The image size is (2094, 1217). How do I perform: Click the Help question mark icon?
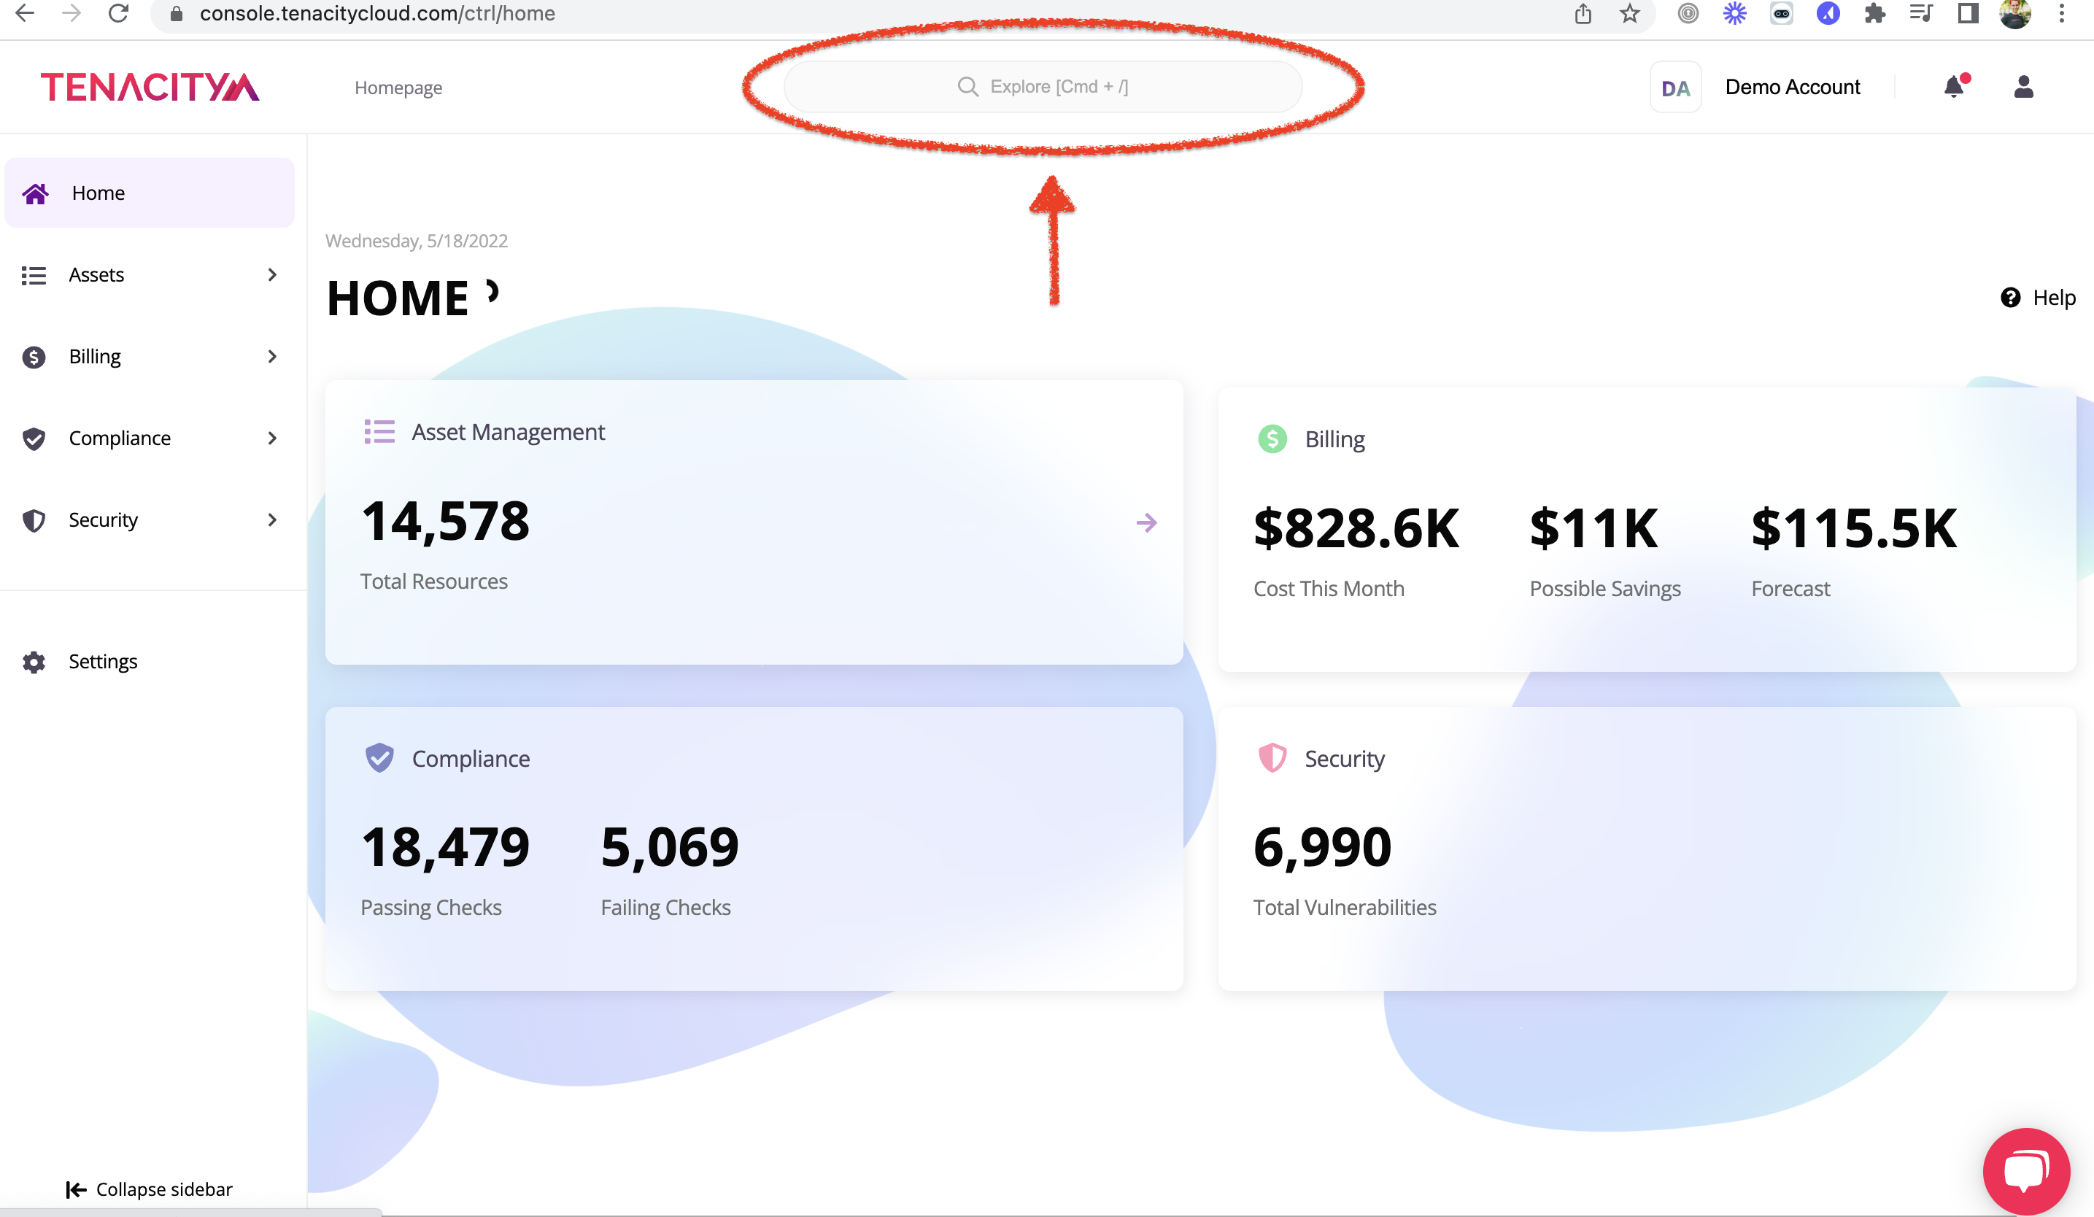(x=2010, y=298)
